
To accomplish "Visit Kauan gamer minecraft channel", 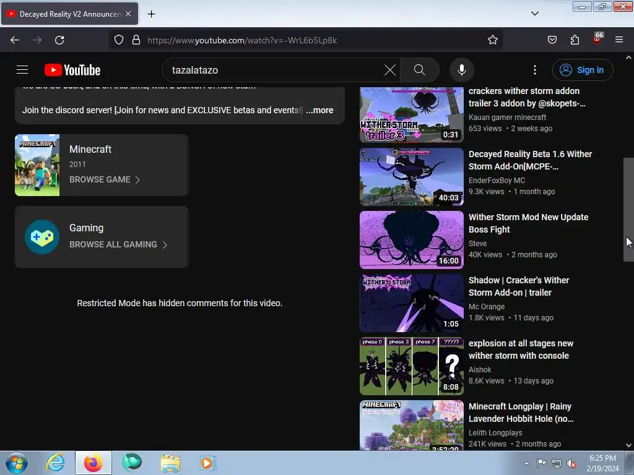I will click(x=507, y=118).
